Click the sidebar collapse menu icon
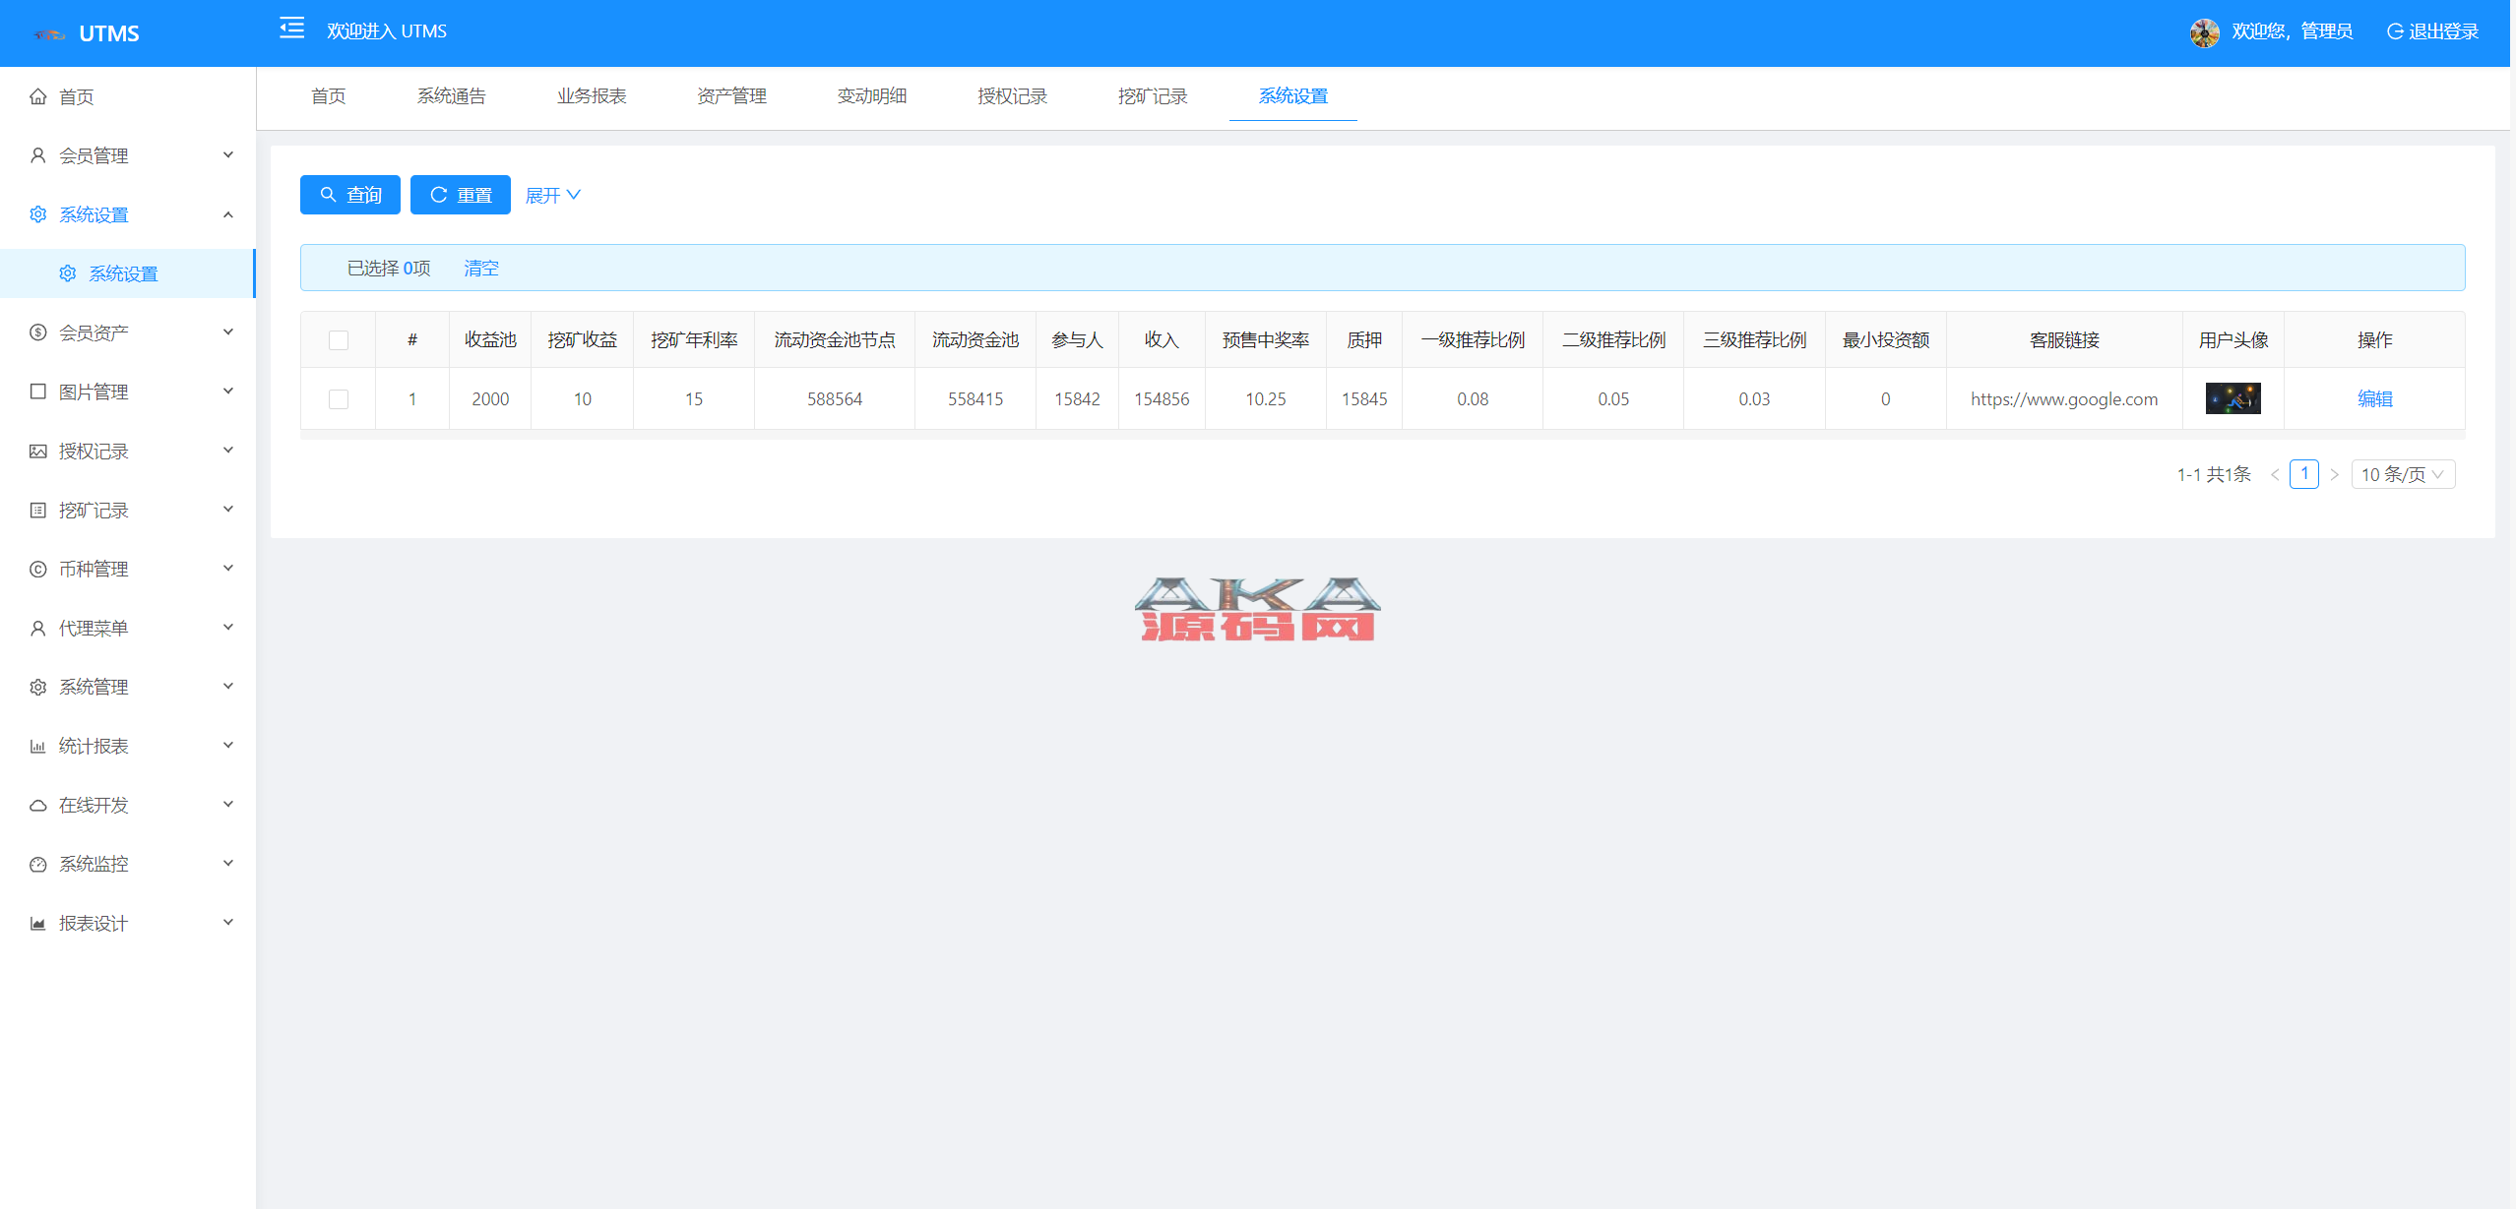 point(291,29)
